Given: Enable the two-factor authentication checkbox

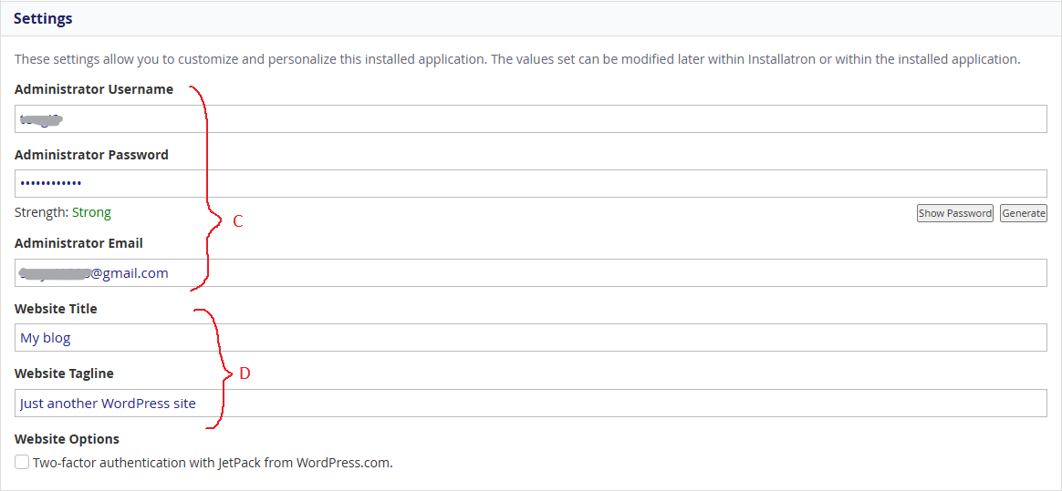Looking at the screenshot, I should 22,463.
